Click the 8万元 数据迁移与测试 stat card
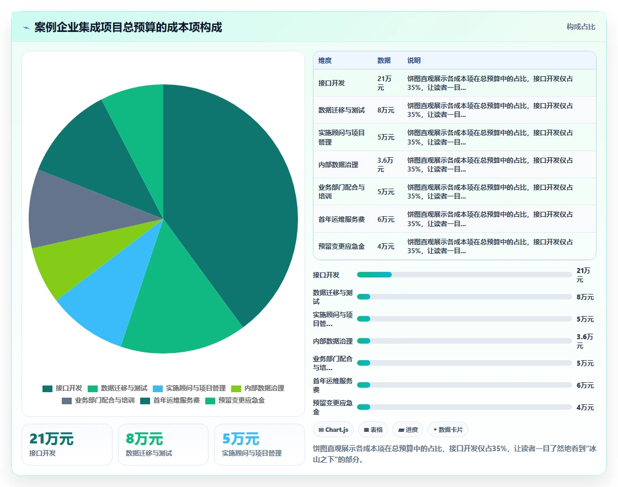 pos(163,445)
